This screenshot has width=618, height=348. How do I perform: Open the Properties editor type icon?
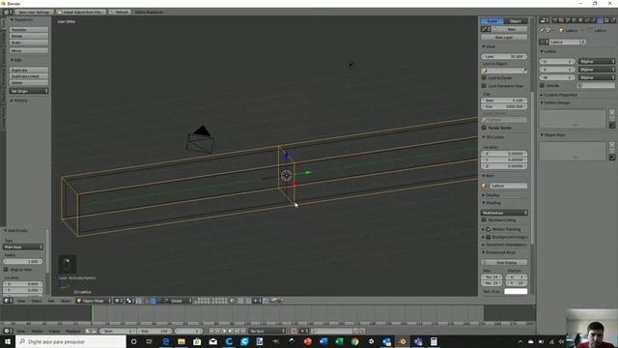point(544,20)
